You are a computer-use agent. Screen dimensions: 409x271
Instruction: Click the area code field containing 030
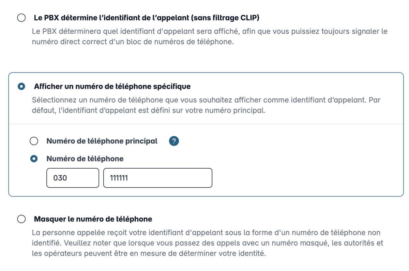(73, 177)
